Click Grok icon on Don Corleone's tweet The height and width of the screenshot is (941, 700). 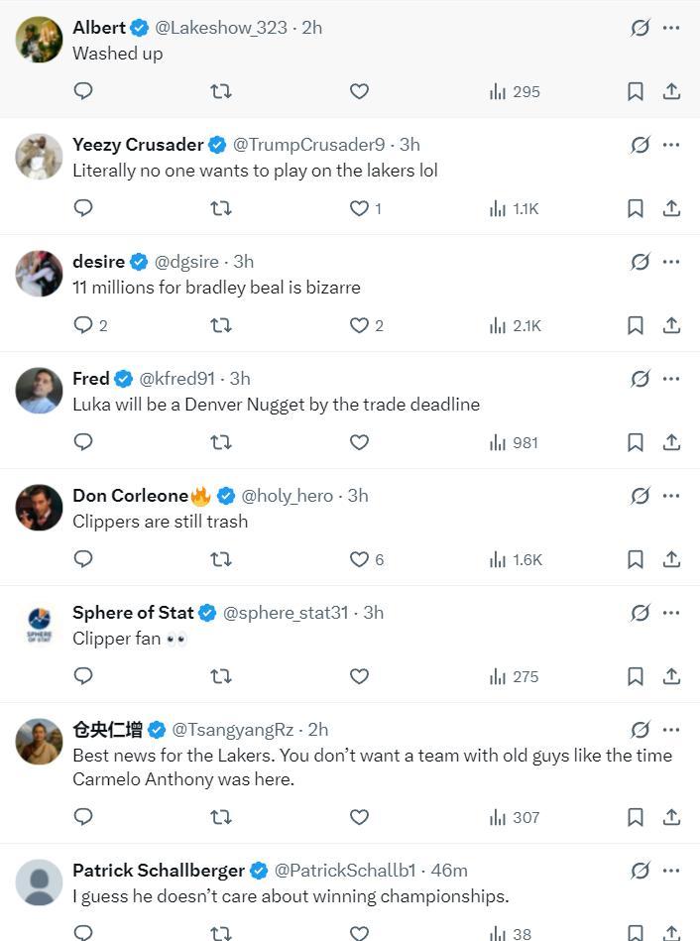coord(641,496)
